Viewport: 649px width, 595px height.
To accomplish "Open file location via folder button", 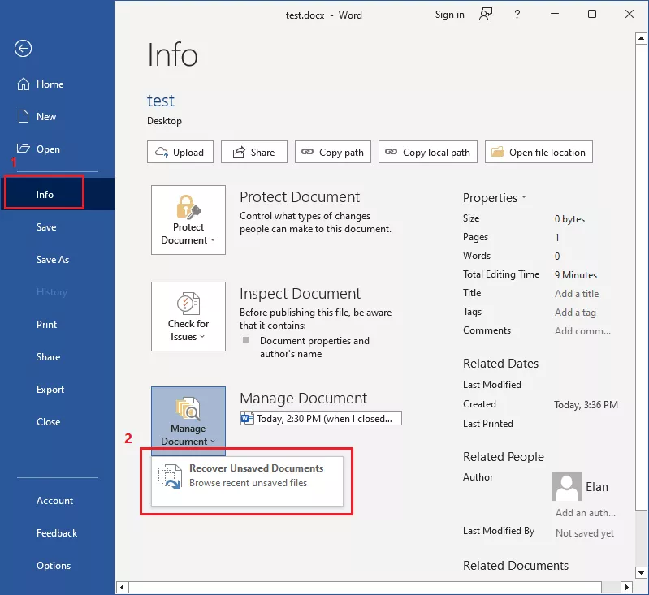I will 539,152.
